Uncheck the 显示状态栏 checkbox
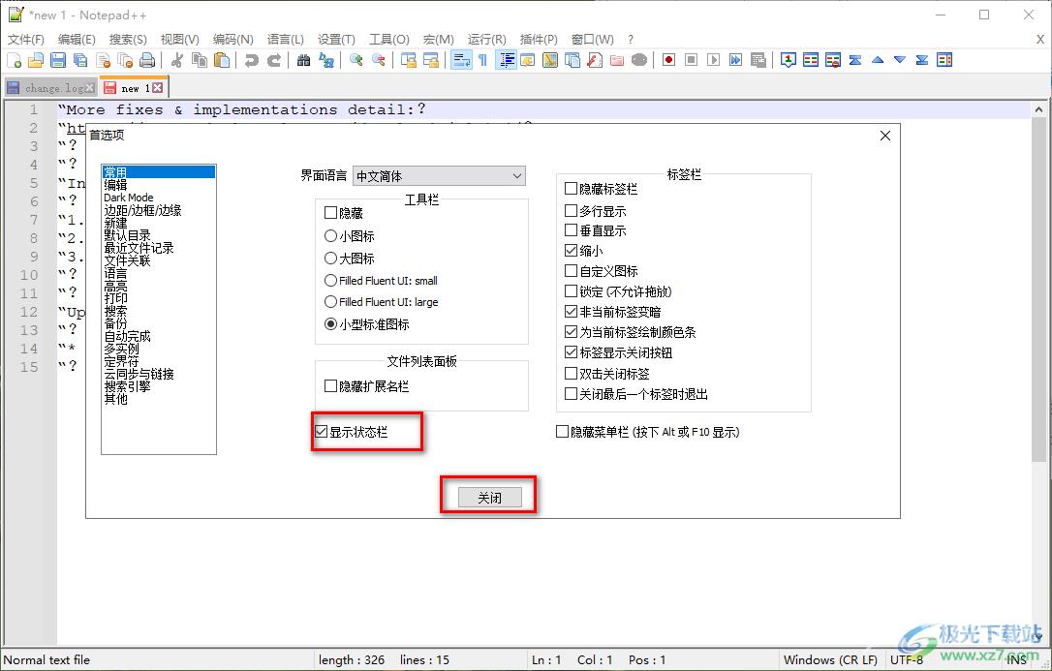1052x671 pixels. point(322,432)
